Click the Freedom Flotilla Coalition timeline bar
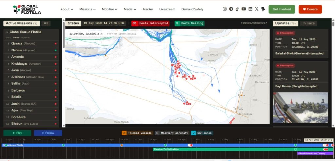This screenshot has width=335, height=161. click(243, 149)
